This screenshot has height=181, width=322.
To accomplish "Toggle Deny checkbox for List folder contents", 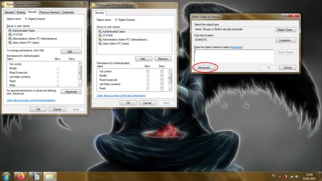I will coord(162,84).
